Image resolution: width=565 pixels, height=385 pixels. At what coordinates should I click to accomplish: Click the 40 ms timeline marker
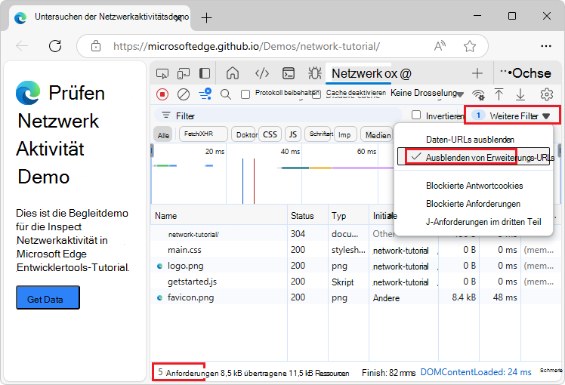tap(290, 151)
